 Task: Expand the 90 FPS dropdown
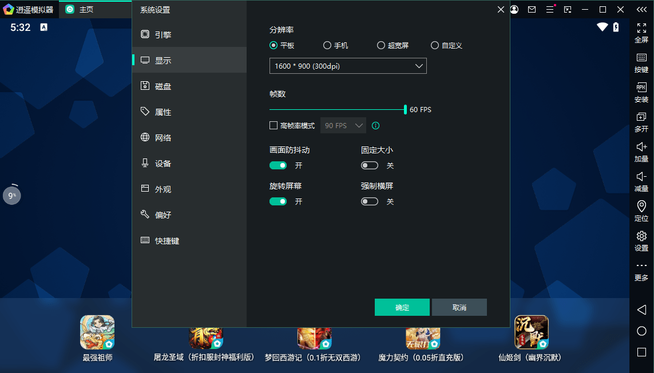click(x=343, y=125)
